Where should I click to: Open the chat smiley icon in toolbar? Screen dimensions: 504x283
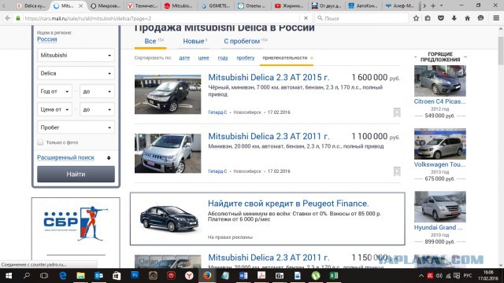(480, 18)
